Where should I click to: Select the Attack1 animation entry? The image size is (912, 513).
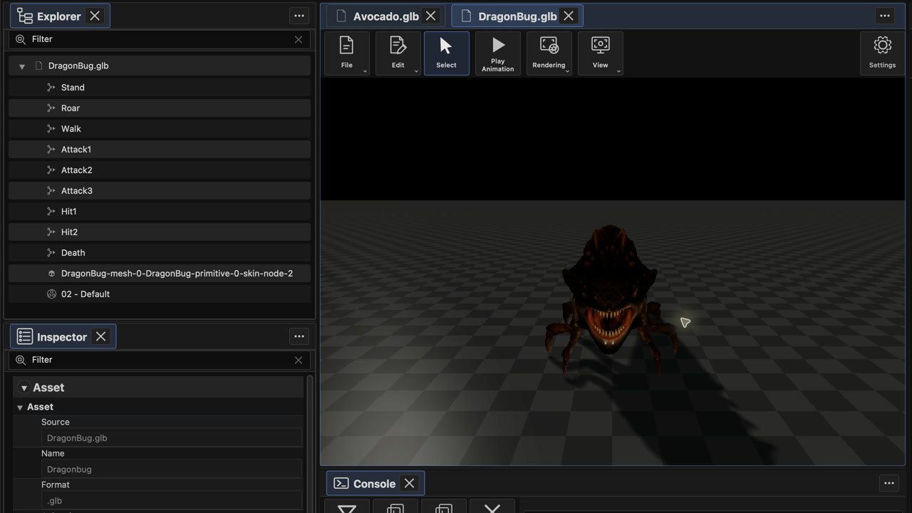(x=160, y=150)
